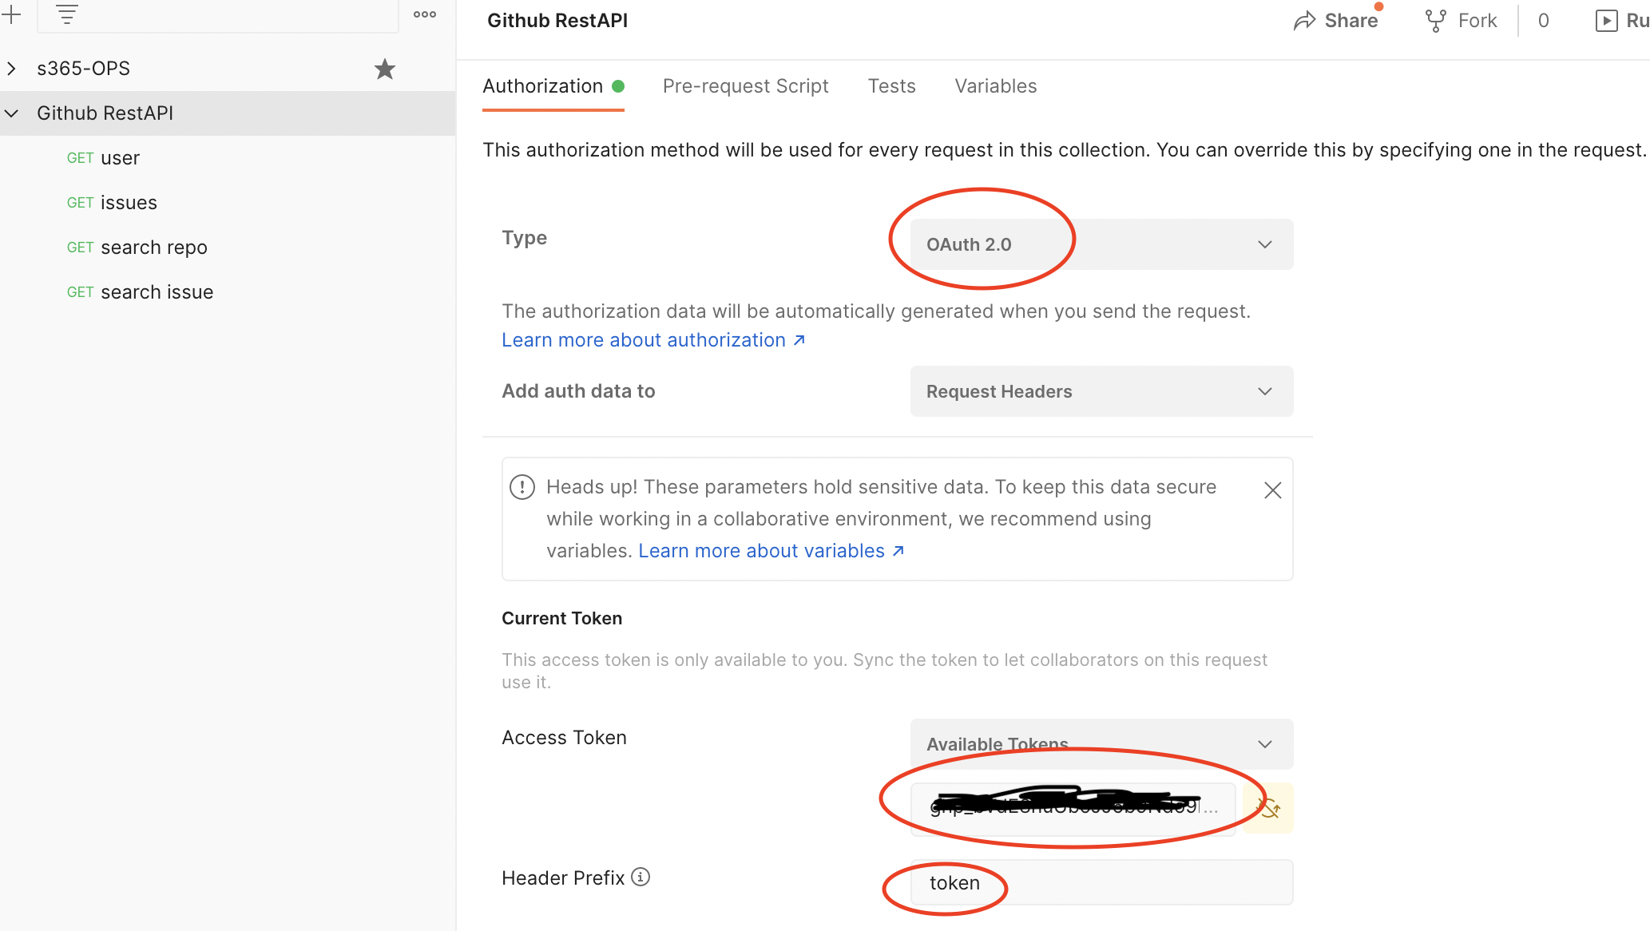Click the access token input field
This screenshot has width=1650, height=931.
[x=1073, y=808]
